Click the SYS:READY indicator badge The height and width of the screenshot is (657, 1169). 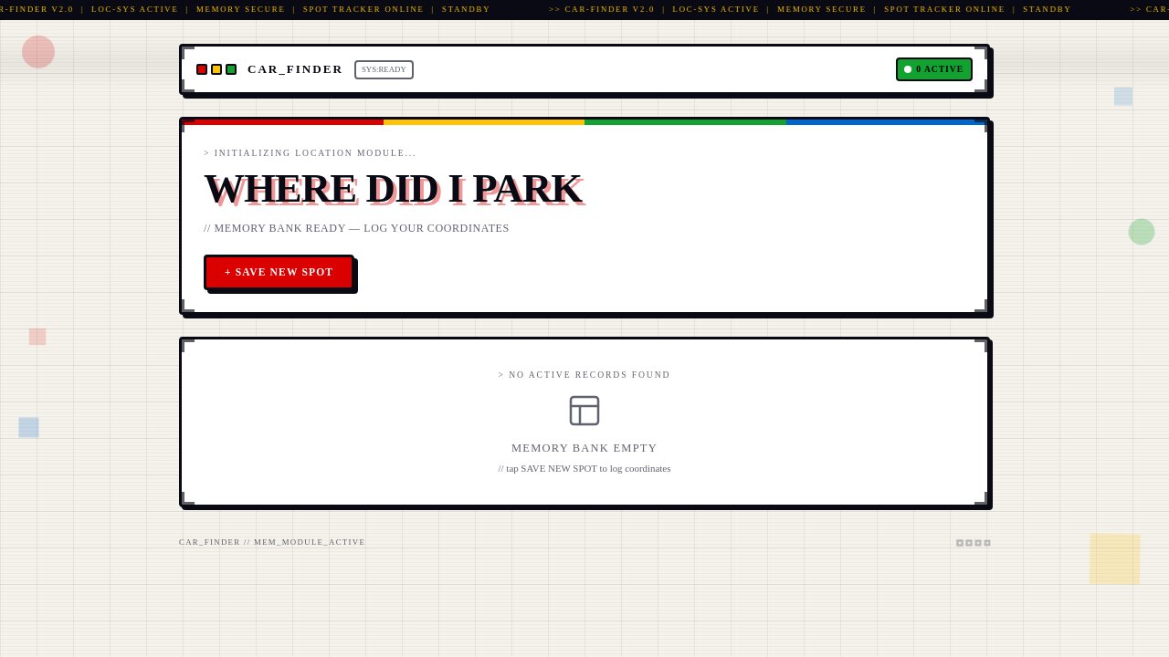pyautogui.click(x=384, y=69)
